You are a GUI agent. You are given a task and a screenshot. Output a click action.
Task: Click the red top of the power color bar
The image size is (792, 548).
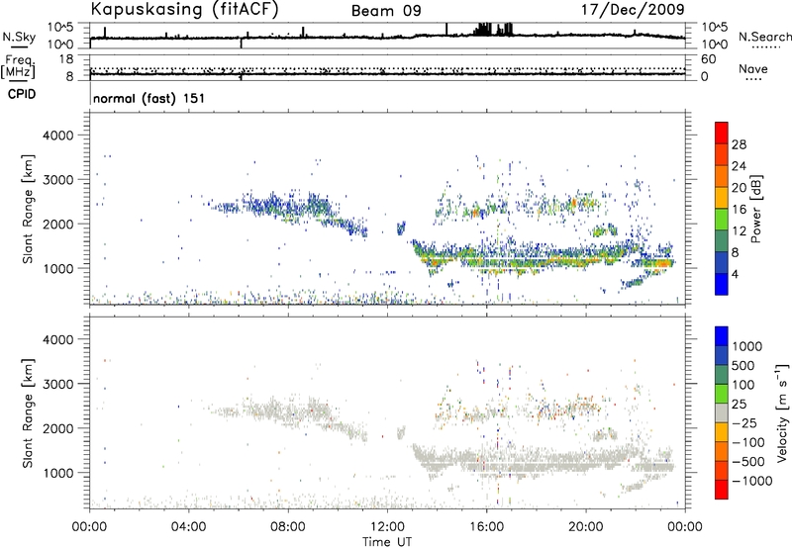[722, 133]
